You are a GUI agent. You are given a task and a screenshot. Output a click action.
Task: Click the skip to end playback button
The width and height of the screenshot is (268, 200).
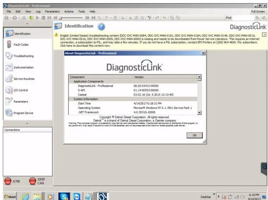[x=93, y=18]
